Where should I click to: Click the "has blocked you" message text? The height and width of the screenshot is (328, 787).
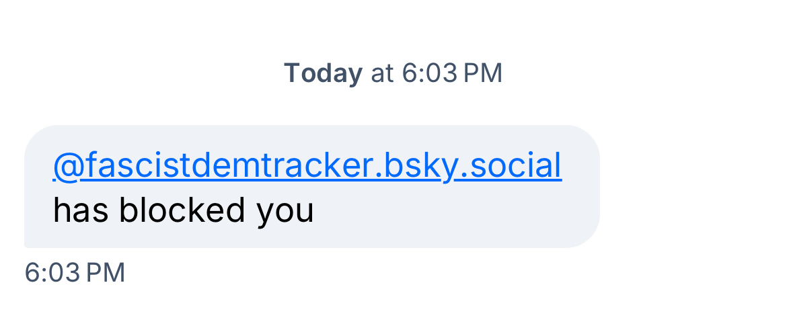pyautogui.click(x=183, y=210)
